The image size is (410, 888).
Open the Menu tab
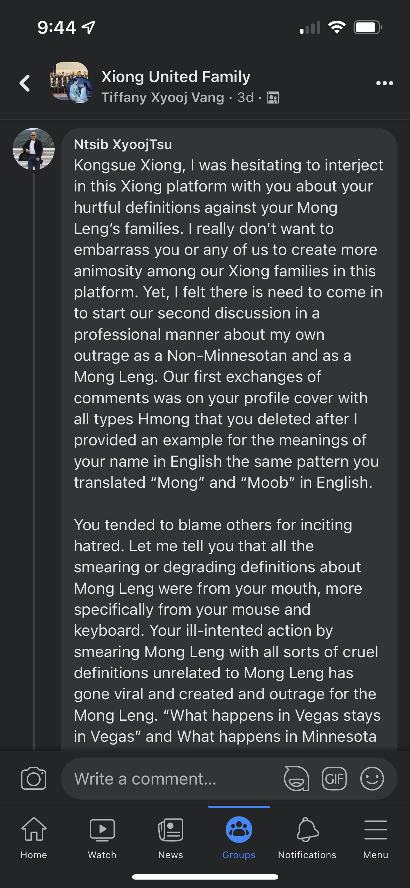376,837
